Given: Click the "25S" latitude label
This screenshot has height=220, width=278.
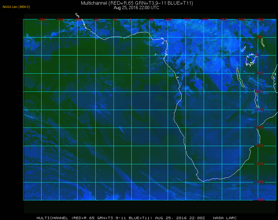Looking at the screenshot, I should [260, 145].
